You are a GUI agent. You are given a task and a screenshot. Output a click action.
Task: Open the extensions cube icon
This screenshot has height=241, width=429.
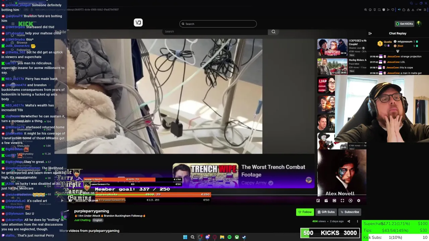pyautogui.click(x=404, y=10)
